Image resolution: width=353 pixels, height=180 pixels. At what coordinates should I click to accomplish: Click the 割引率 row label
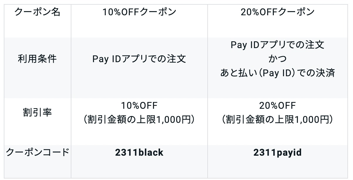click(x=37, y=112)
